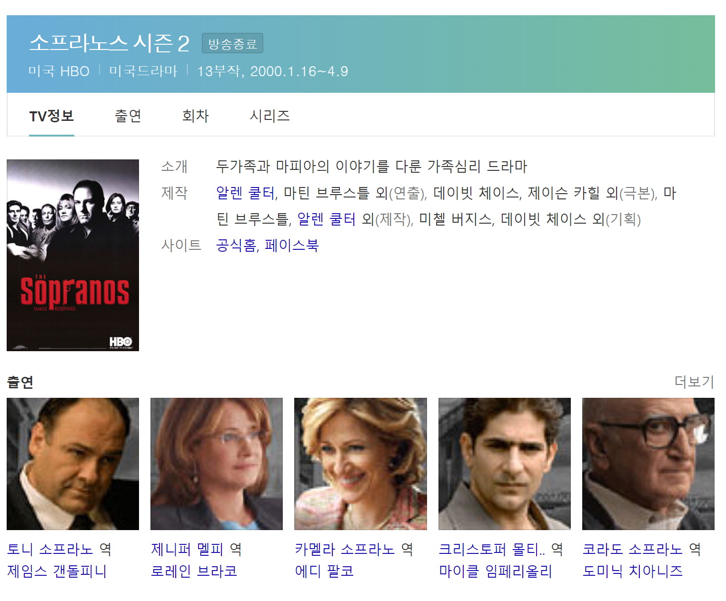Open the 제니퍼 멜피 cast photo
Viewport: 726px width, 601px height.
pyautogui.click(x=217, y=464)
